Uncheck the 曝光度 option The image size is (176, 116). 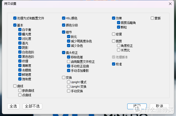[x=20, y=34]
